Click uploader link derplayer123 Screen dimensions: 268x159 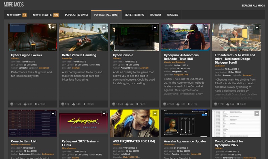coord(250,158)
